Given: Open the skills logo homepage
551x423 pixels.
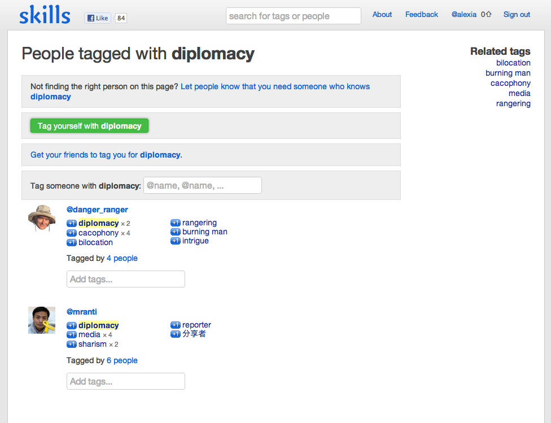Looking at the screenshot, I should pos(45,15).
